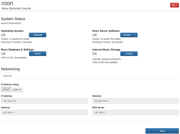Viewport: 180px width, 134px height.
Task: Click the Netmask field
Action: click(135, 101)
